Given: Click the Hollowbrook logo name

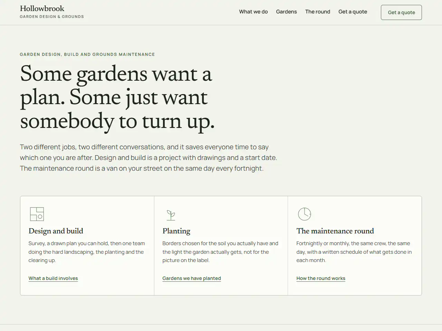Looking at the screenshot, I should [x=42, y=9].
